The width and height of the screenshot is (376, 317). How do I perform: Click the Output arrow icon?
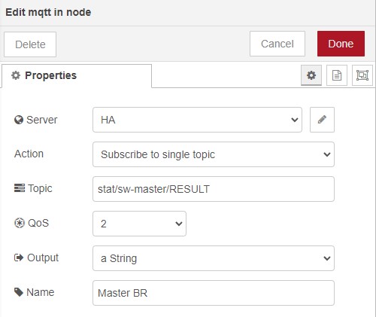click(19, 258)
